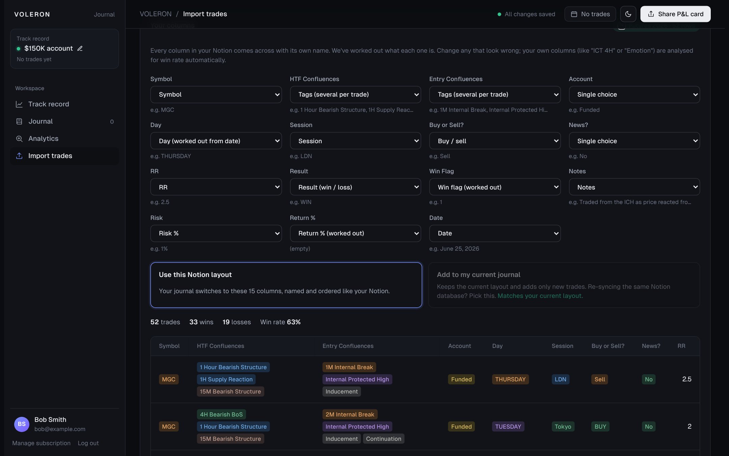This screenshot has height=456, width=729.
Task: Click the Account table column header
Action: pyautogui.click(x=459, y=346)
